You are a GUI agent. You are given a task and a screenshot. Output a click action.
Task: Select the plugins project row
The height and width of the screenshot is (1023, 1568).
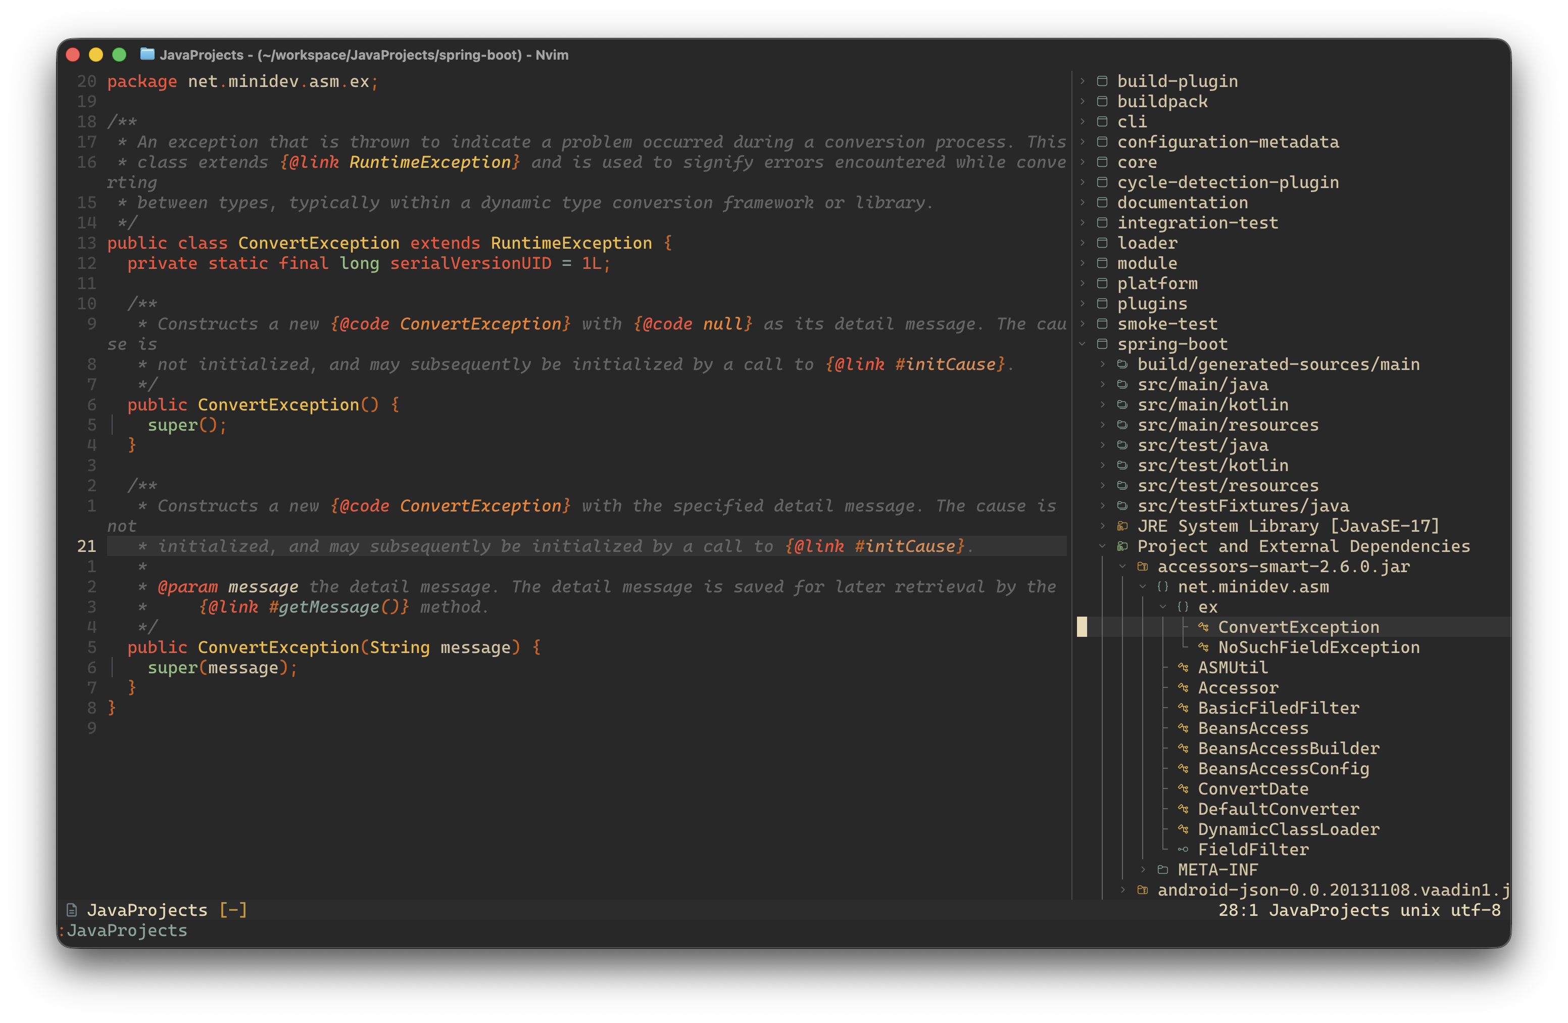1152,303
